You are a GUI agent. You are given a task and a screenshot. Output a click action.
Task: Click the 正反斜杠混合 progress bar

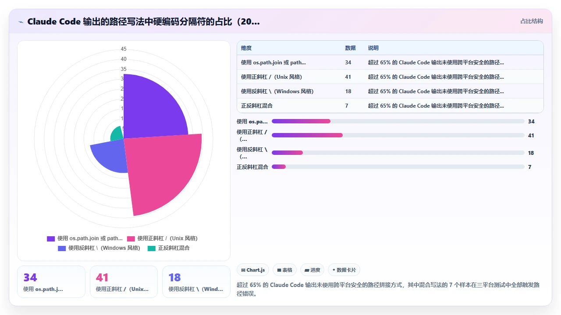point(398,167)
